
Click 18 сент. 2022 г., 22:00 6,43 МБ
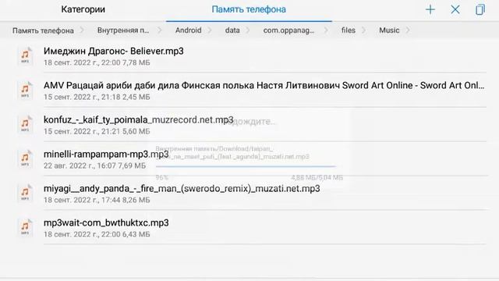(x=97, y=234)
